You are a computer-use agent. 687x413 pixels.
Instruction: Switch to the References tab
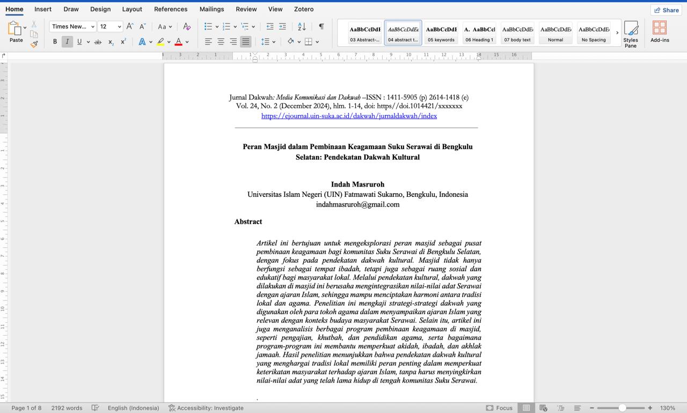tap(171, 9)
